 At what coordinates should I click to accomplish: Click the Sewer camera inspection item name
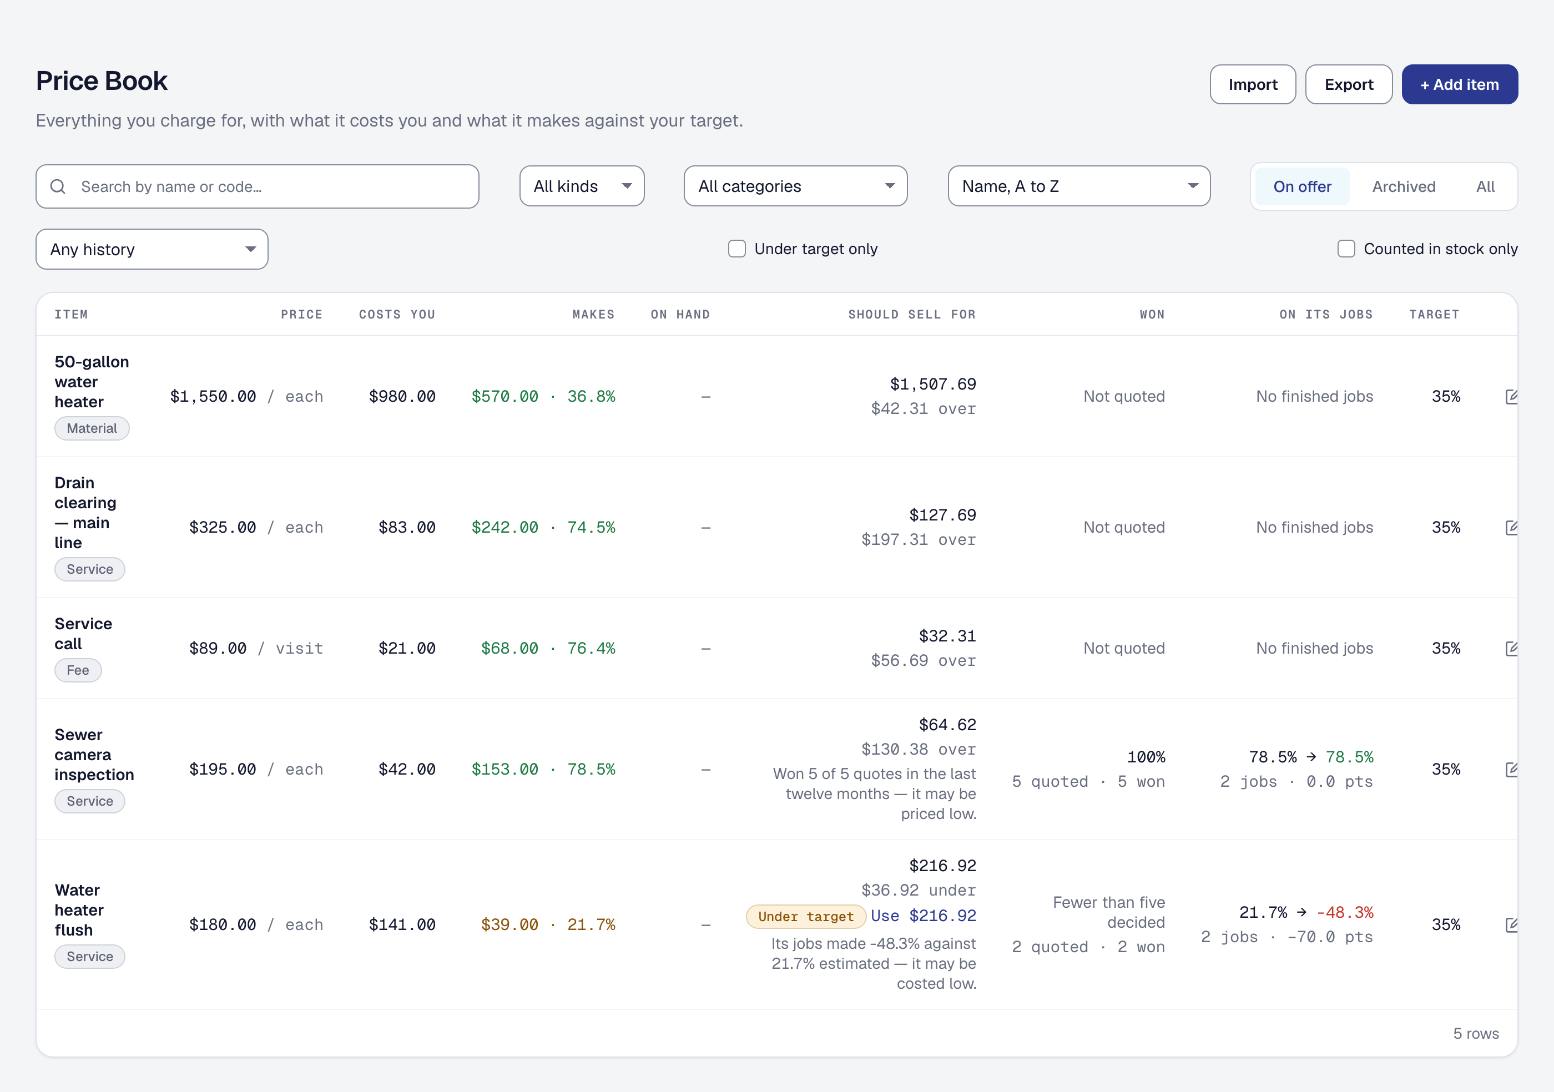click(x=94, y=755)
